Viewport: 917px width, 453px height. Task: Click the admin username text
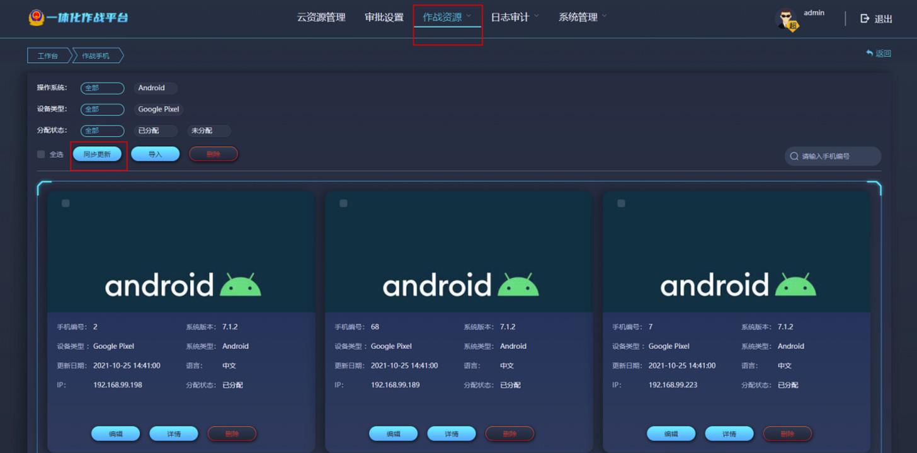click(x=814, y=13)
